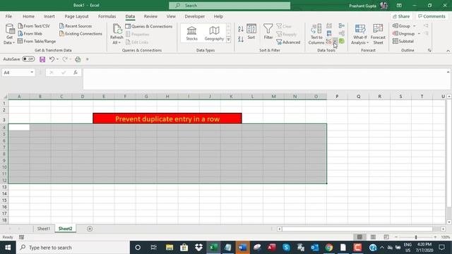Click the Search box in title bar

[x=230, y=6]
